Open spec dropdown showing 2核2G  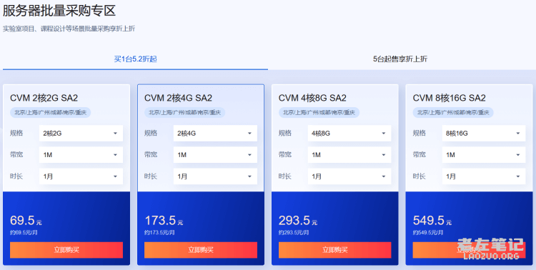click(81, 134)
